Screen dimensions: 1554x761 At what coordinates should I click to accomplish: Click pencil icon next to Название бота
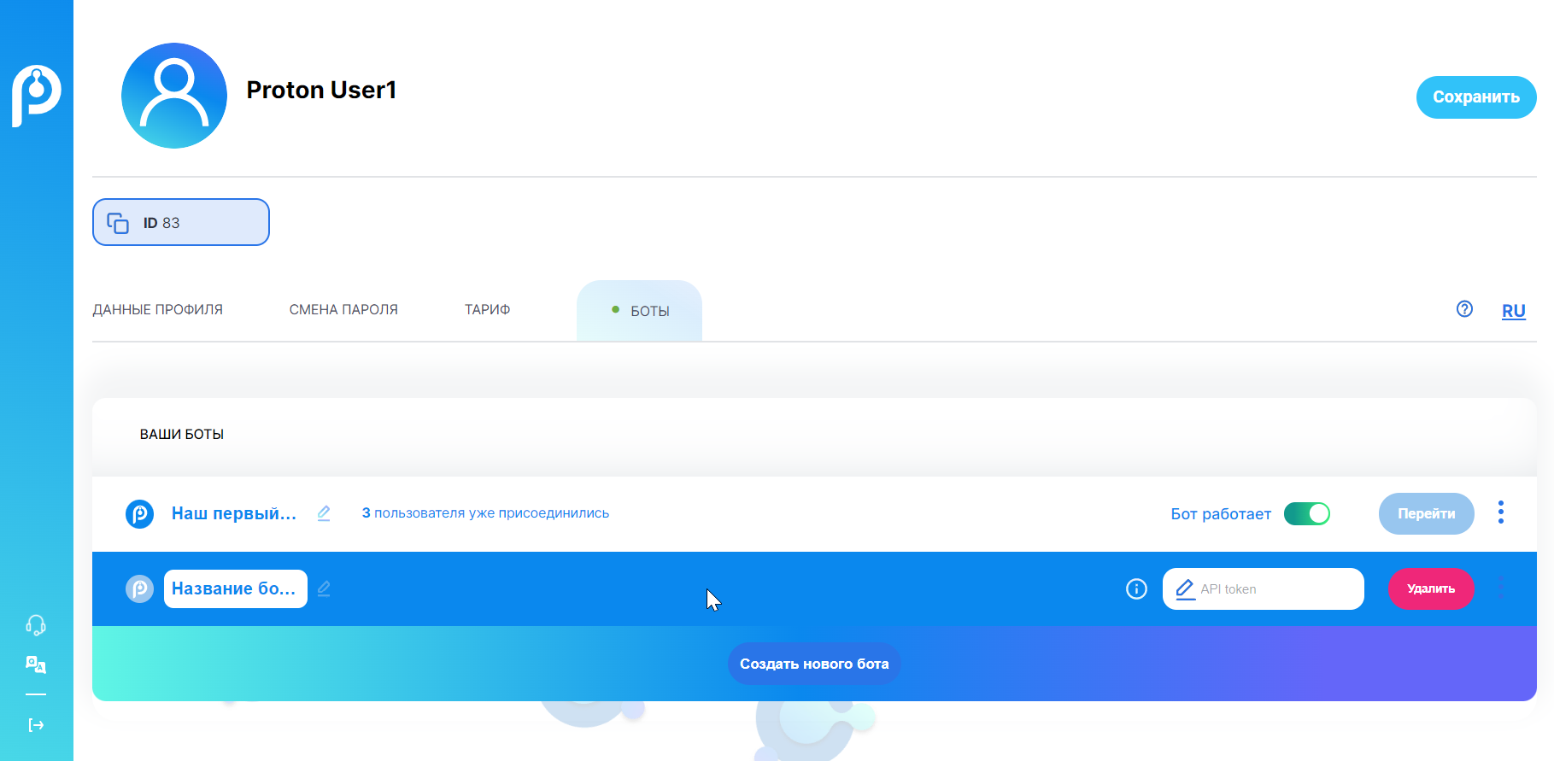click(324, 588)
